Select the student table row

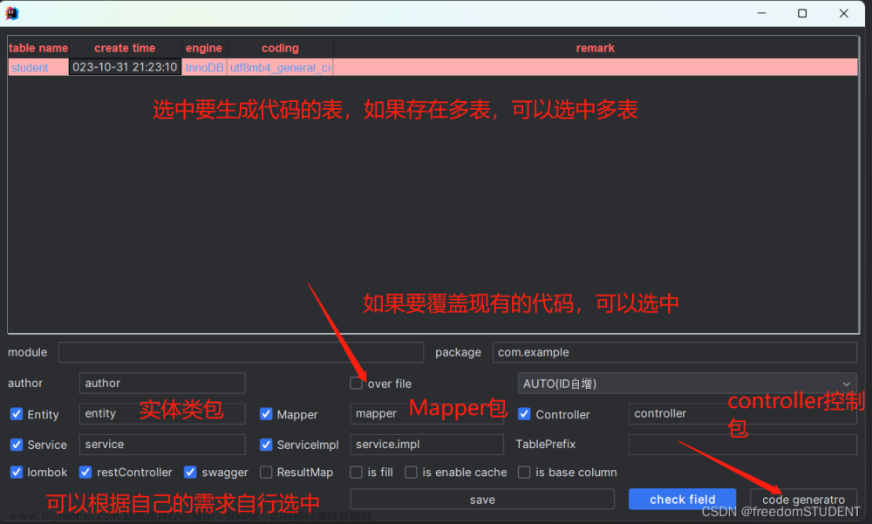tap(433, 67)
